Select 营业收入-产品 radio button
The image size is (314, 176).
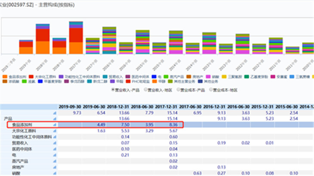113,90
